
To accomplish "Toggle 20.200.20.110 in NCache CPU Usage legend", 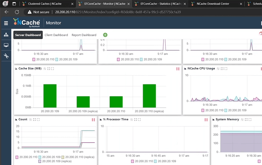I will pos(213,110).
